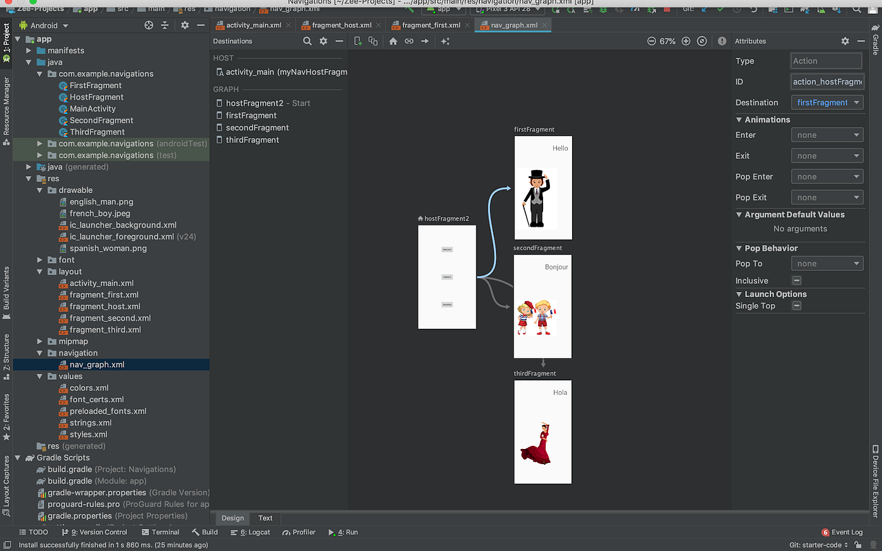Screen dimensions: 882x551
Task: Open the Enter animation dropdown
Action: click(827, 135)
